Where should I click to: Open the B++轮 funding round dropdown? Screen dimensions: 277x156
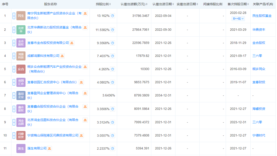pyautogui.click(x=238, y=18)
